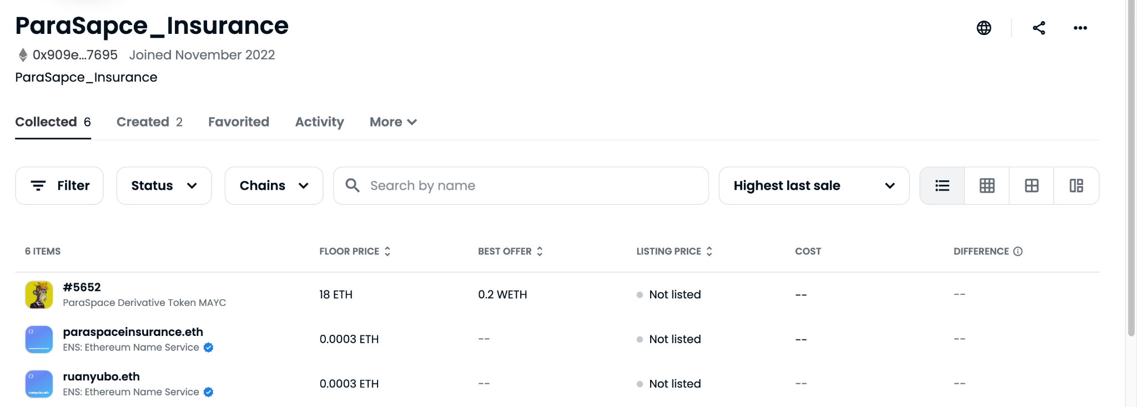Click the search magnifier icon
Viewport: 1137px width, 407px height.
353,185
